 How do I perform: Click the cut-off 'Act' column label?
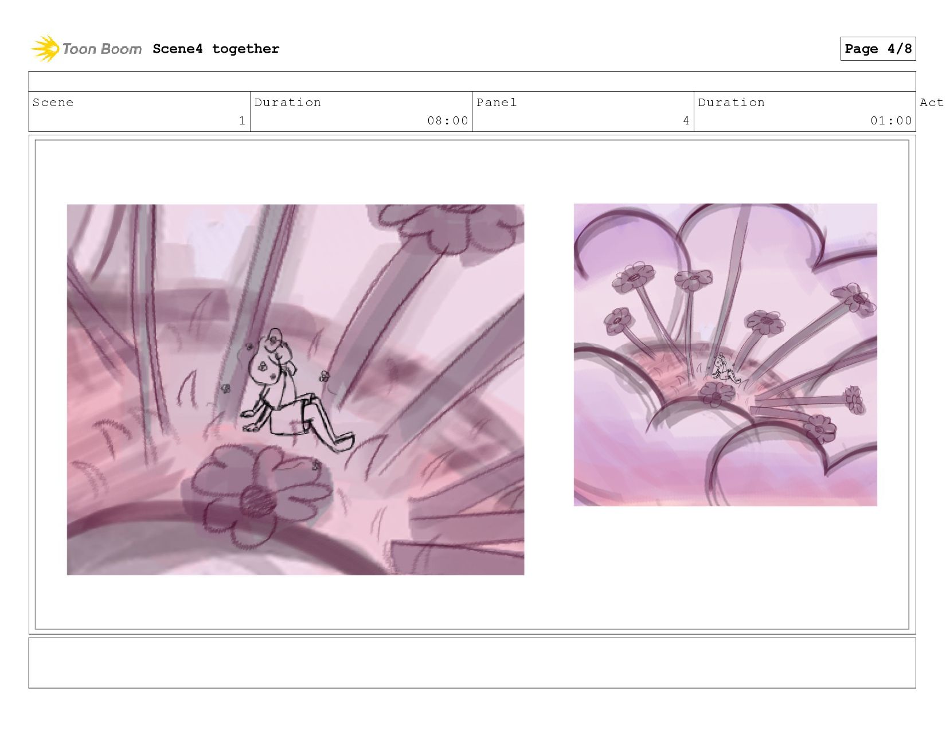(x=932, y=103)
